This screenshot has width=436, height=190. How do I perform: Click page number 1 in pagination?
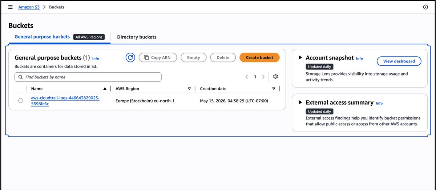[255, 77]
